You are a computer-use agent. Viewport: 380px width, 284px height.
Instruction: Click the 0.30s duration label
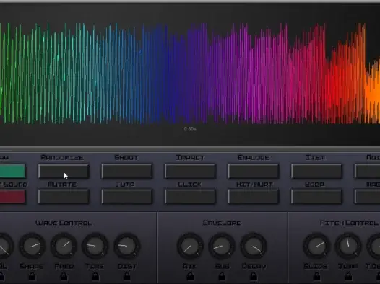(190, 129)
